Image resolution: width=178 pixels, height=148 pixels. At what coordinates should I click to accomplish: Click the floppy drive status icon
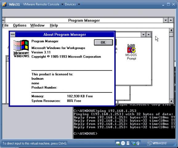click(x=128, y=143)
